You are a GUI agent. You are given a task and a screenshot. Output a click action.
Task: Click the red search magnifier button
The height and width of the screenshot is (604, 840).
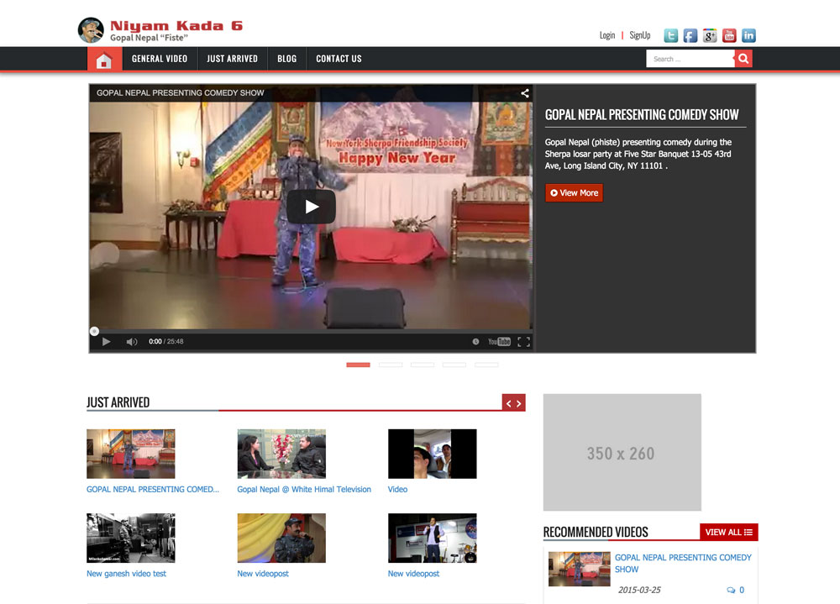(x=743, y=59)
